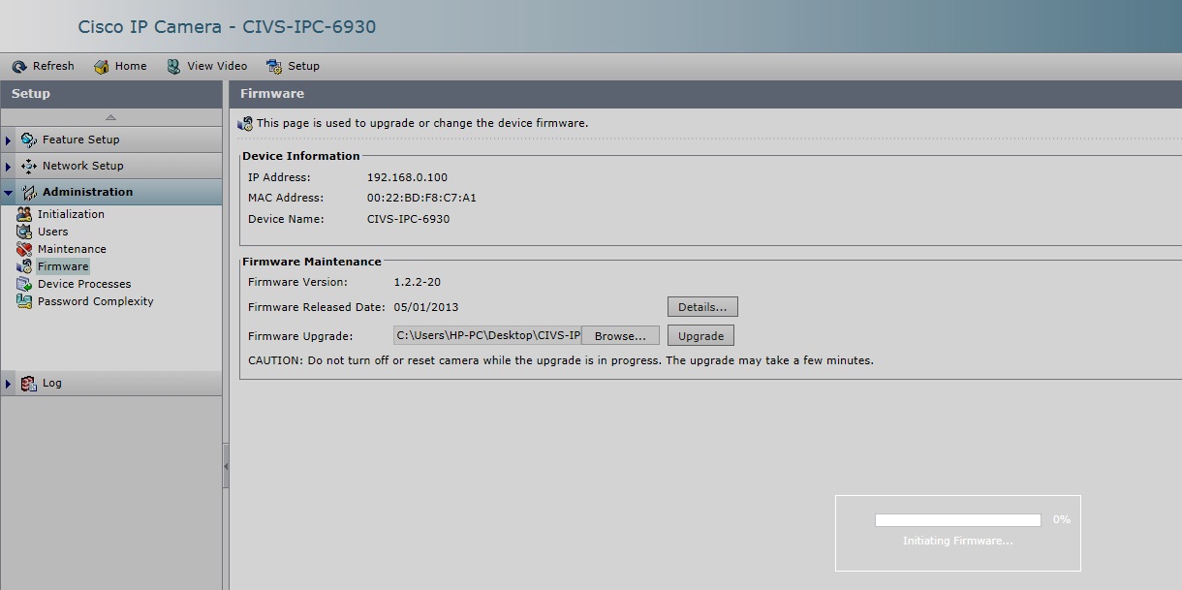Click the 'Firmware Version:' label
This screenshot has height=590, width=1182.
(297, 282)
